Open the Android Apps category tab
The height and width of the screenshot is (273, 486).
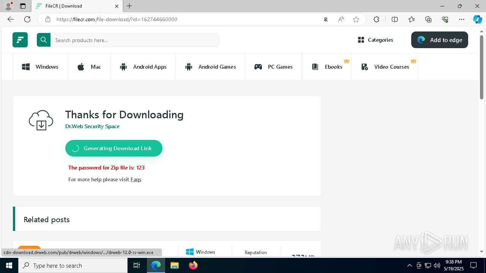click(143, 67)
